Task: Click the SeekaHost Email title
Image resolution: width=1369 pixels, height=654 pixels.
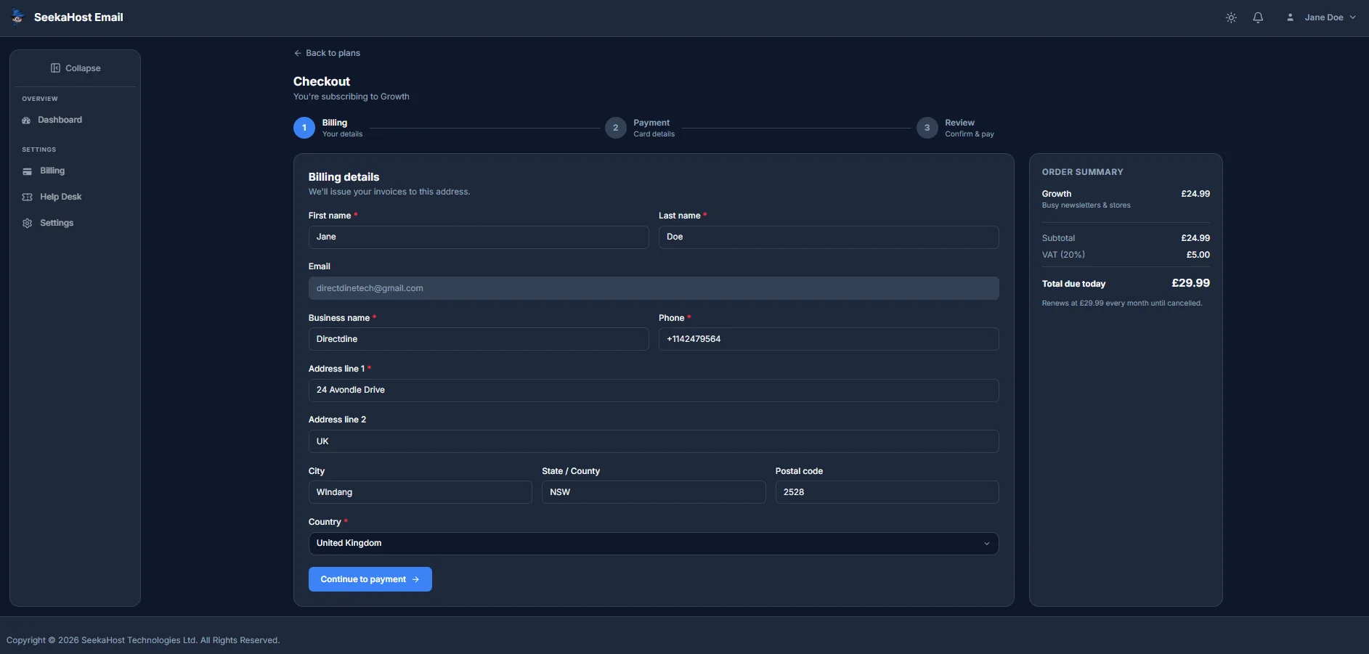Action: [x=78, y=17]
